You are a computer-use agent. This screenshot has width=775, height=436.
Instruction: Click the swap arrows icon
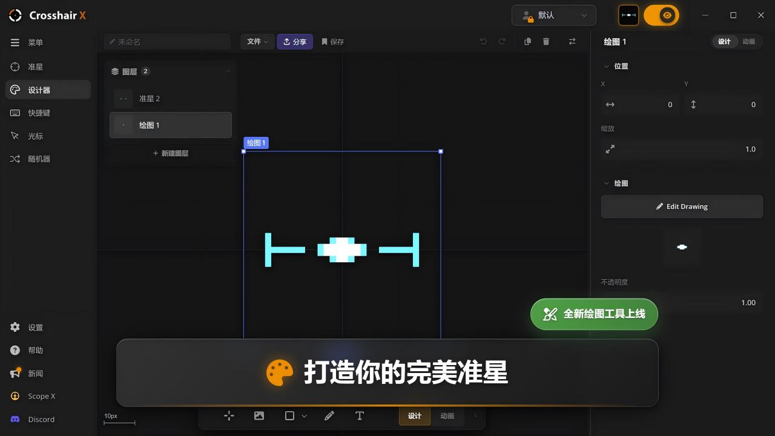tap(572, 42)
